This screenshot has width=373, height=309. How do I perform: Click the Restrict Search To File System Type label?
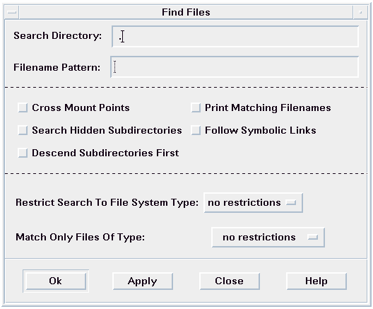pyautogui.click(x=107, y=203)
